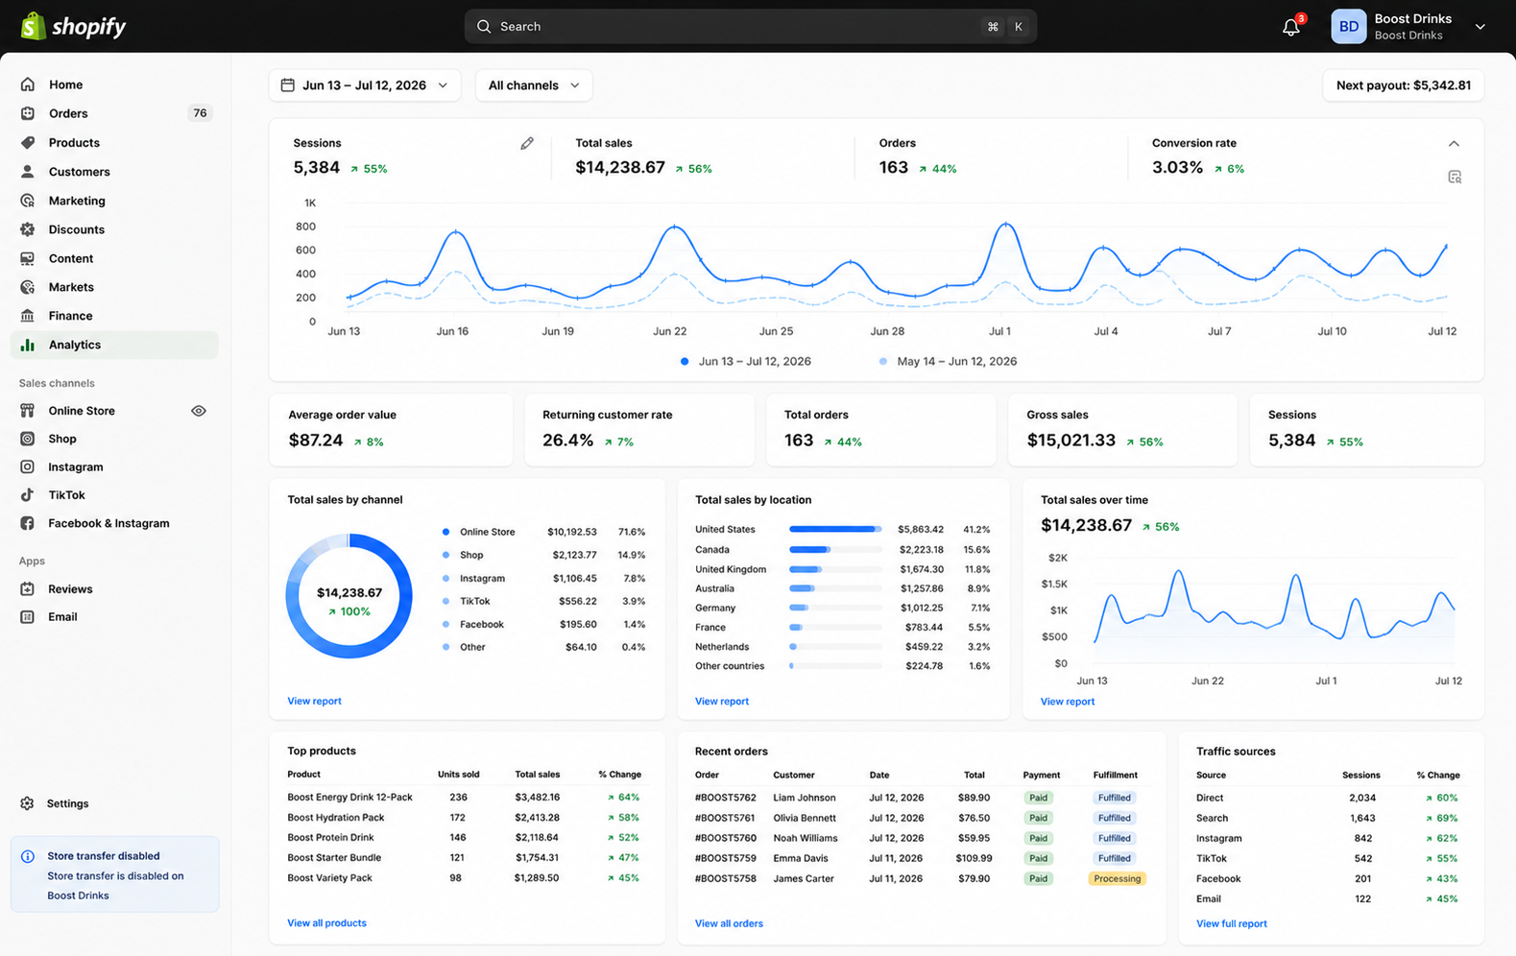Click the BD account avatar
Viewport: 1516px width, 956px height.
pos(1348,27)
